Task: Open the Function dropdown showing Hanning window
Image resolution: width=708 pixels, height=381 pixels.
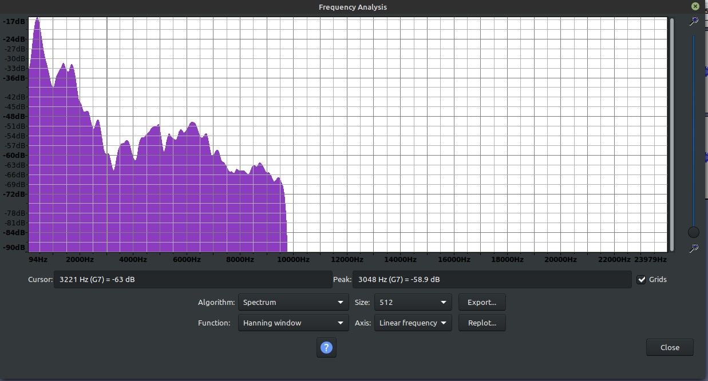Action: (293, 323)
